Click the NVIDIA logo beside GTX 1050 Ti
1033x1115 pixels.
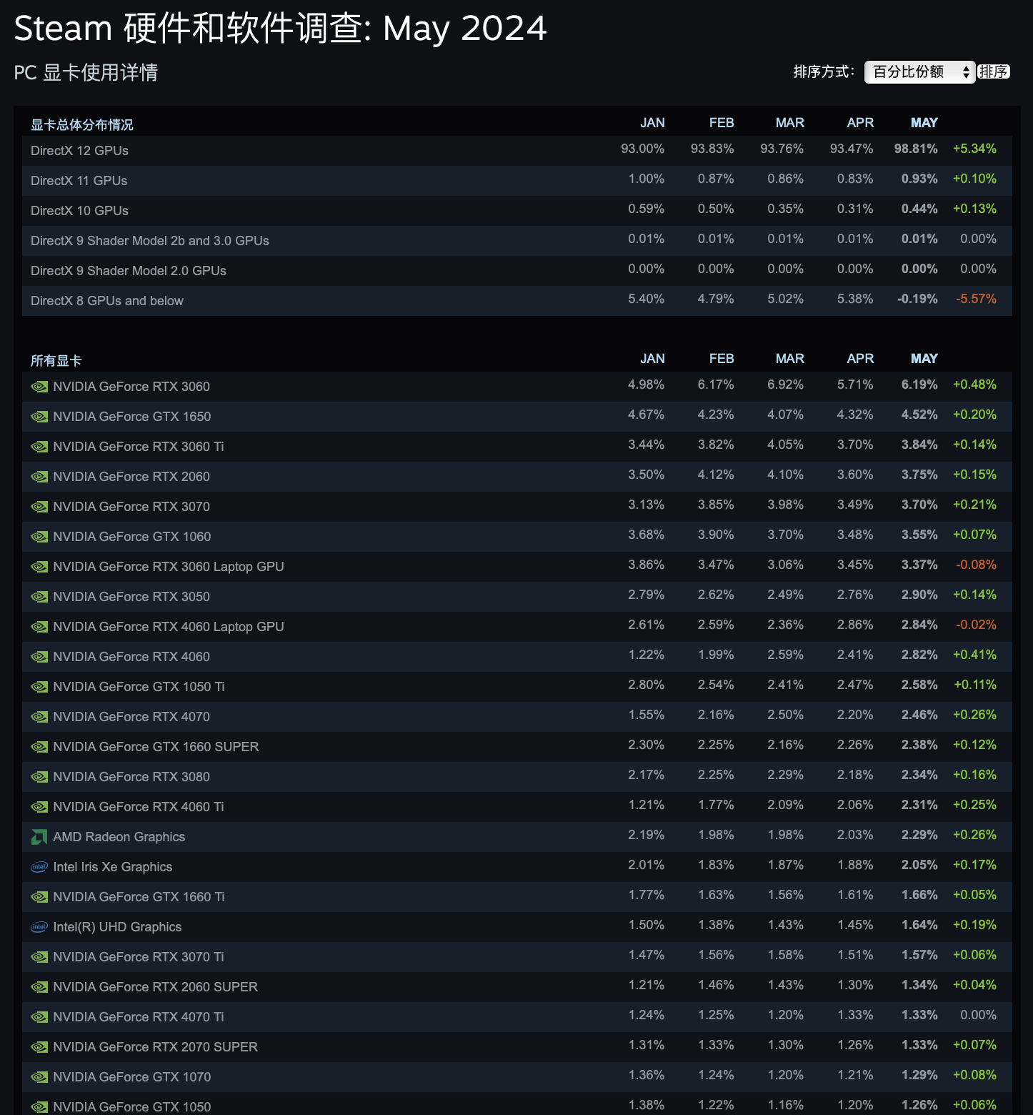(40, 686)
